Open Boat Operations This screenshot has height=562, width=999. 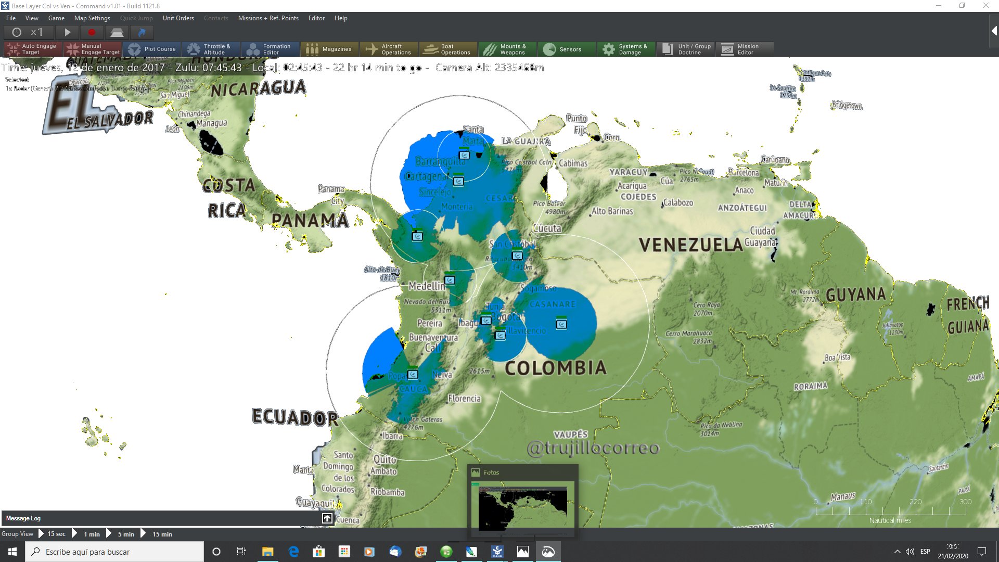[x=449, y=49]
